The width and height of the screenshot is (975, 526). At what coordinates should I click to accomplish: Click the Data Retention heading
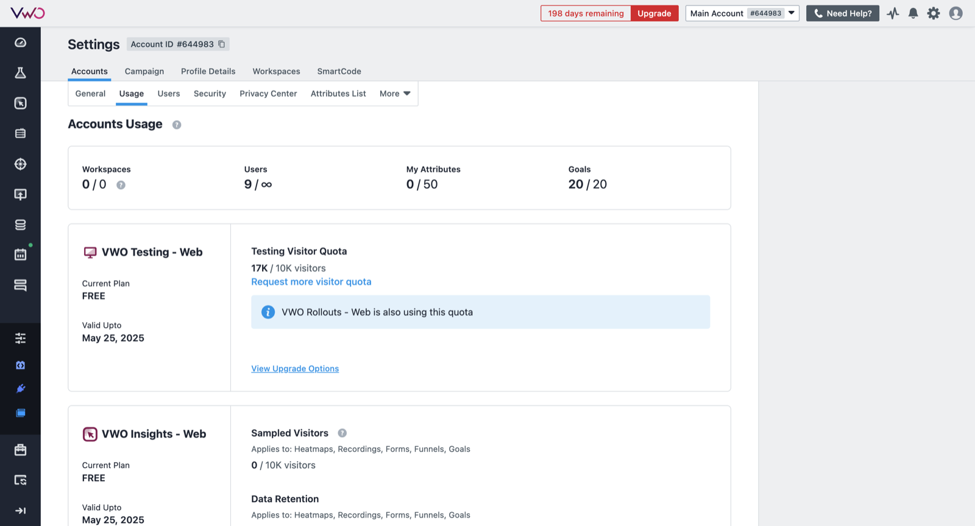pos(285,499)
